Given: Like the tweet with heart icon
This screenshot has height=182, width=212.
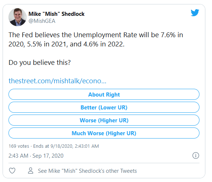Looking at the screenshot, I should [x=12, y=171].
